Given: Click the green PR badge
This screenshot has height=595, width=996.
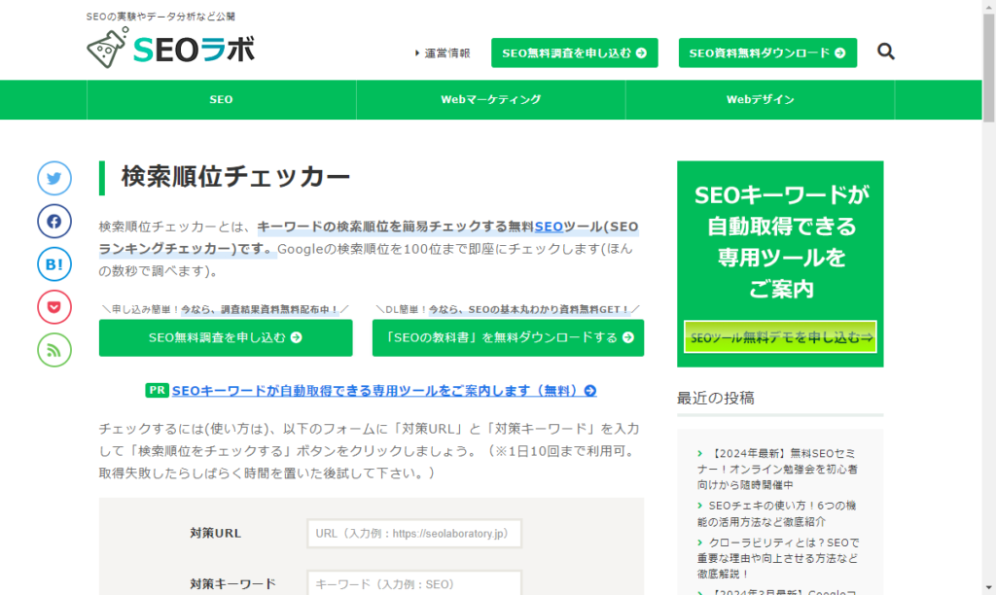Looking at the screenshot, I should (x=157, y=390).
